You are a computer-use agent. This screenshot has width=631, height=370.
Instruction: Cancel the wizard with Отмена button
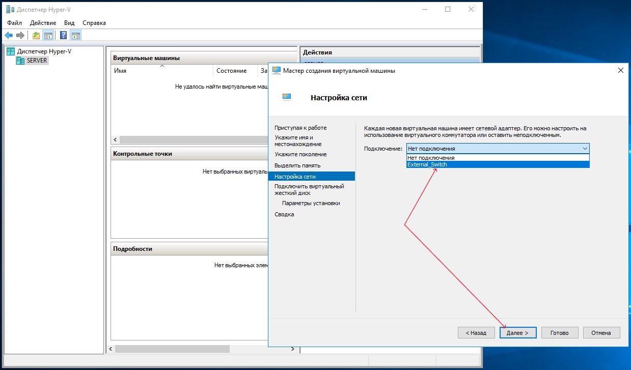(601, 333)
